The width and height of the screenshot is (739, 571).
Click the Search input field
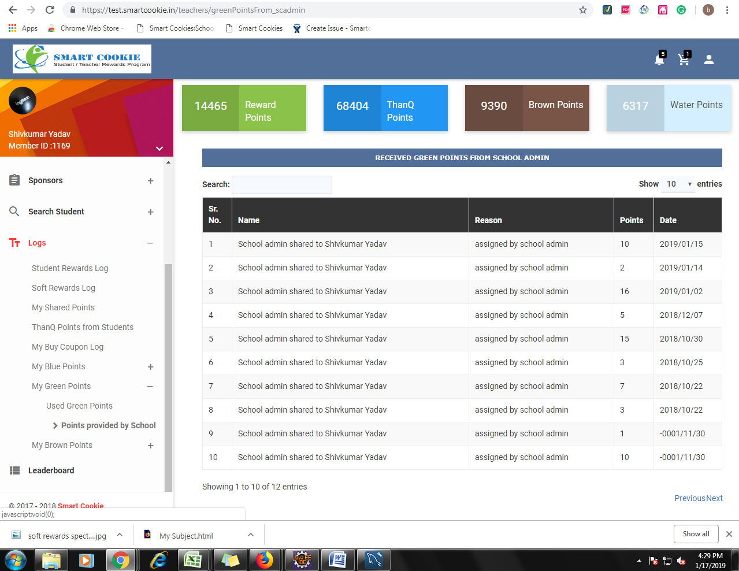282,185
